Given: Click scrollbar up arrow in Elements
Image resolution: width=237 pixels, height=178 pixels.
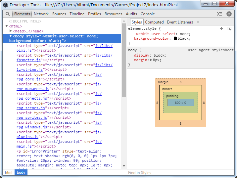Looking at the screenshot, I should tap(124, 21).
